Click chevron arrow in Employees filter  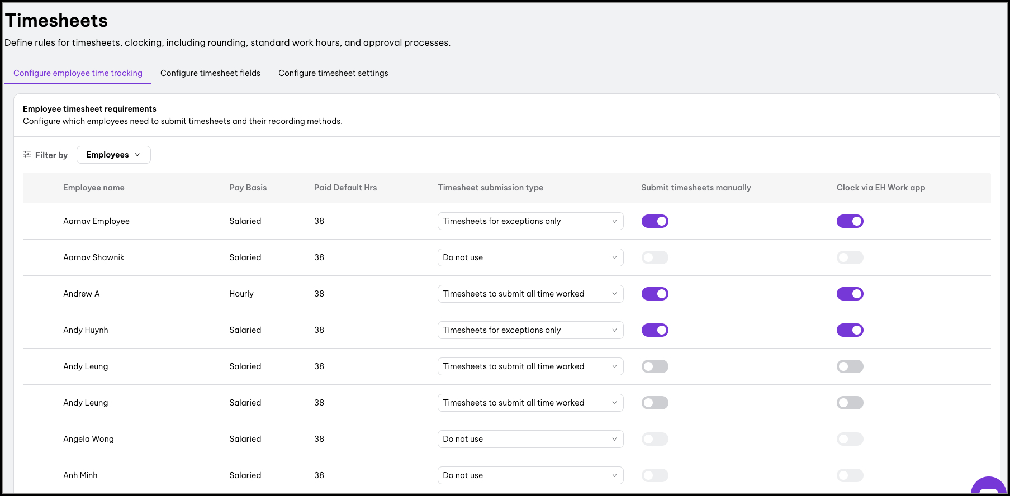pyautogui.click(x=137, y=155)
